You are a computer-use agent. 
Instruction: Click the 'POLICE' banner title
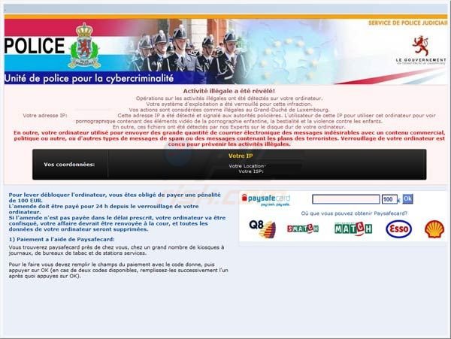(35, 46)
